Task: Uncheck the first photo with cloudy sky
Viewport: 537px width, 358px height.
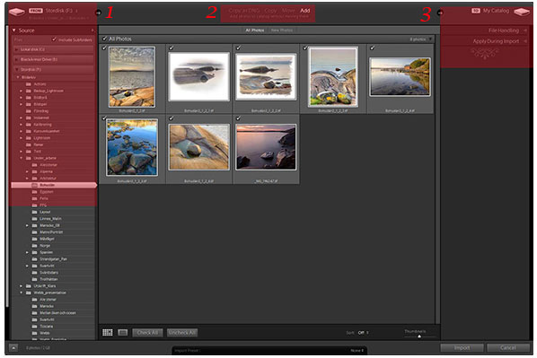Action: coord(104,48)
